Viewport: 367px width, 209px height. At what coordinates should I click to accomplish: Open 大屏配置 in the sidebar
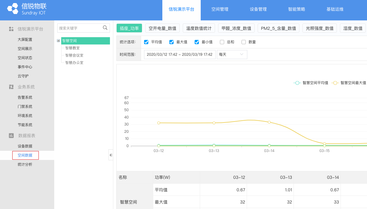[x=25, y=40]
